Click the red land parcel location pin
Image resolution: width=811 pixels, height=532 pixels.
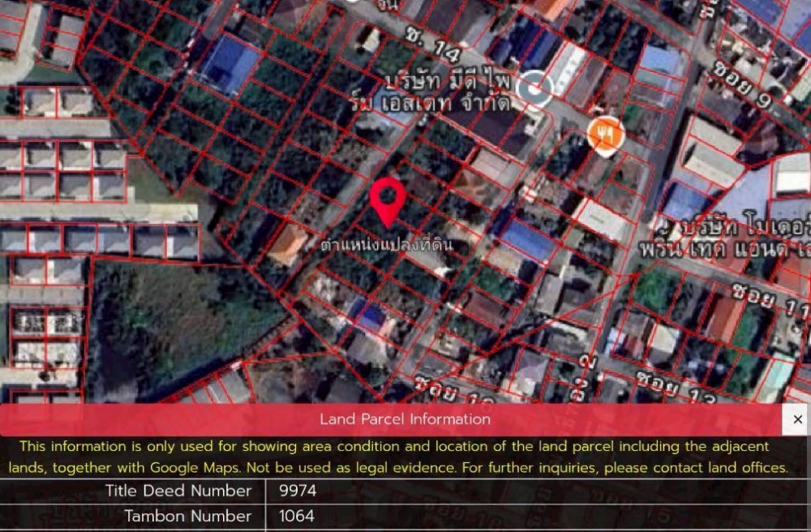pos(388,199)
